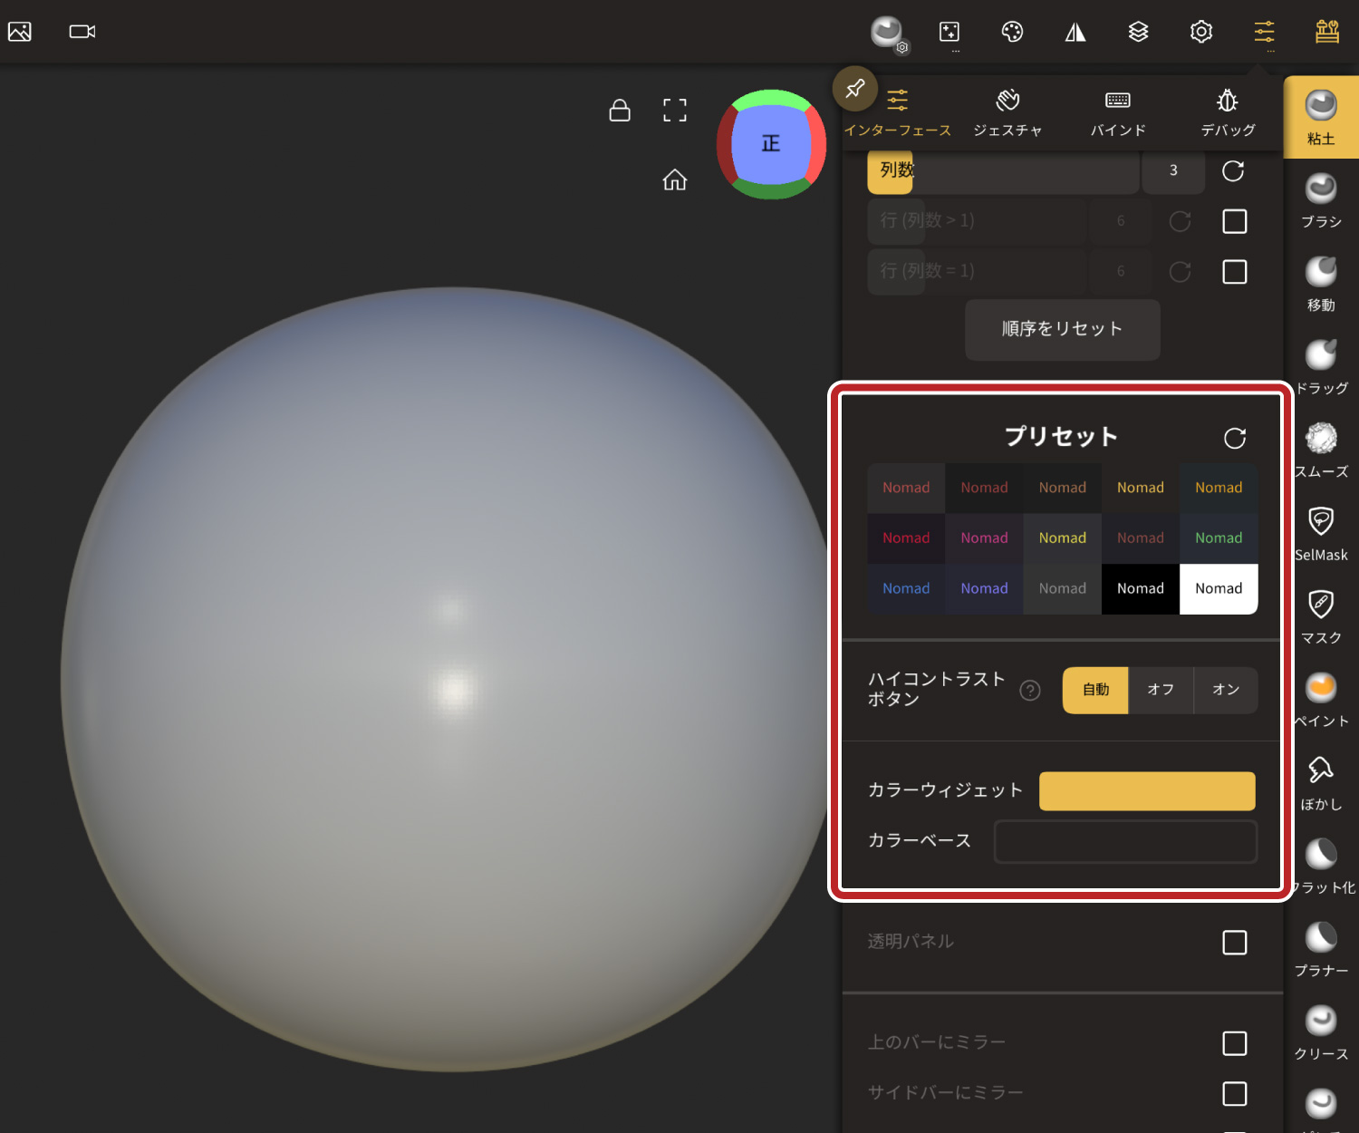Image resolution: width=1359 pixels, height=1133 pixels.
Task: Select the white Nomad theme preset
Action: tap(1218, 589)
